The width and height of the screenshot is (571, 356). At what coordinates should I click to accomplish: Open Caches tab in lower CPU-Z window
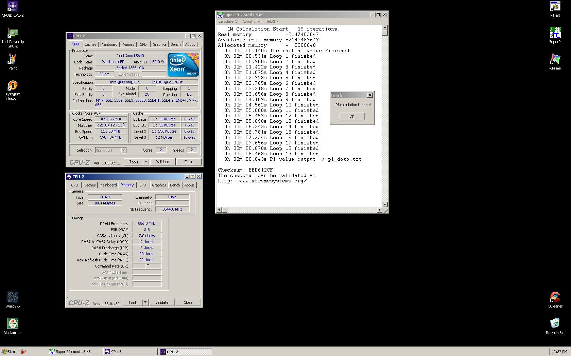(90, 185)
